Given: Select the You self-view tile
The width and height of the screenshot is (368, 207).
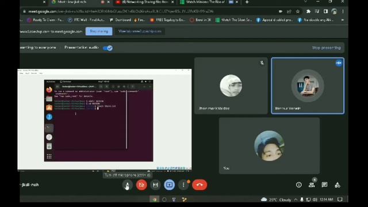Looking at the screenshot, I should (x=269, y=145).
